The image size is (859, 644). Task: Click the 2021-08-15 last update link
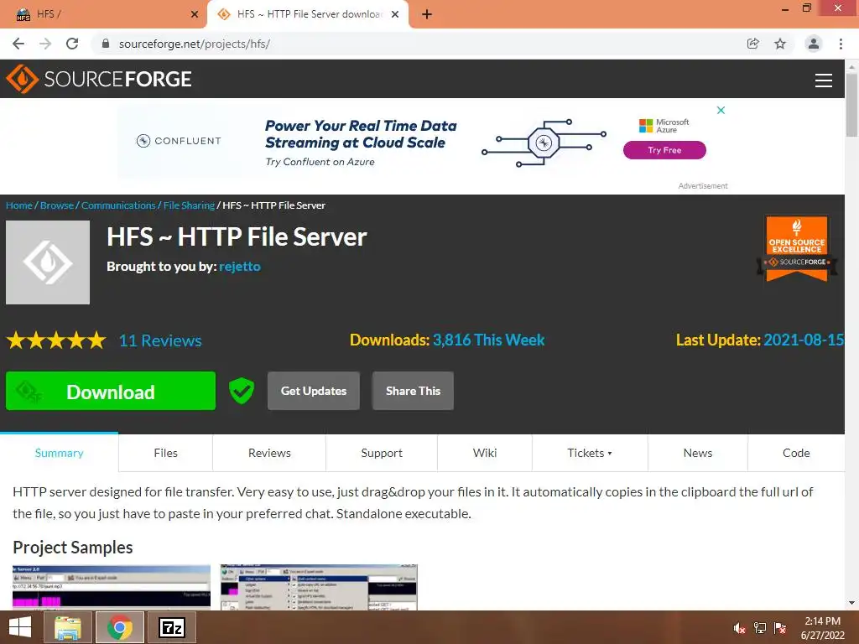point(804,340)
